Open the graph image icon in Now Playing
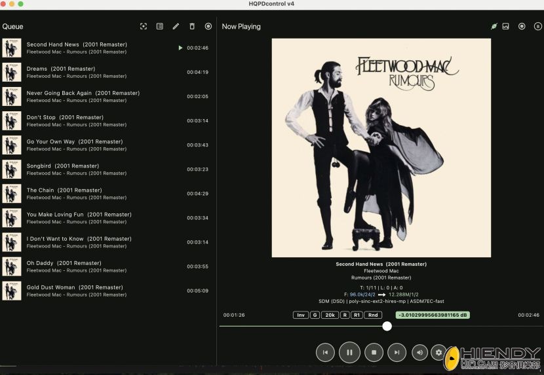 coord(505,26)
